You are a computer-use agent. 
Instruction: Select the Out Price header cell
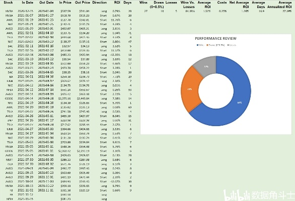pos(83,3)
